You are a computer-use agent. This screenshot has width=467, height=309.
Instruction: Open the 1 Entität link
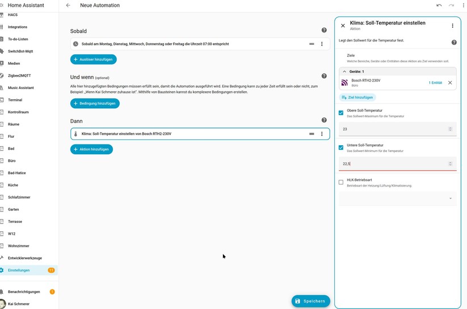coord(435,83)
